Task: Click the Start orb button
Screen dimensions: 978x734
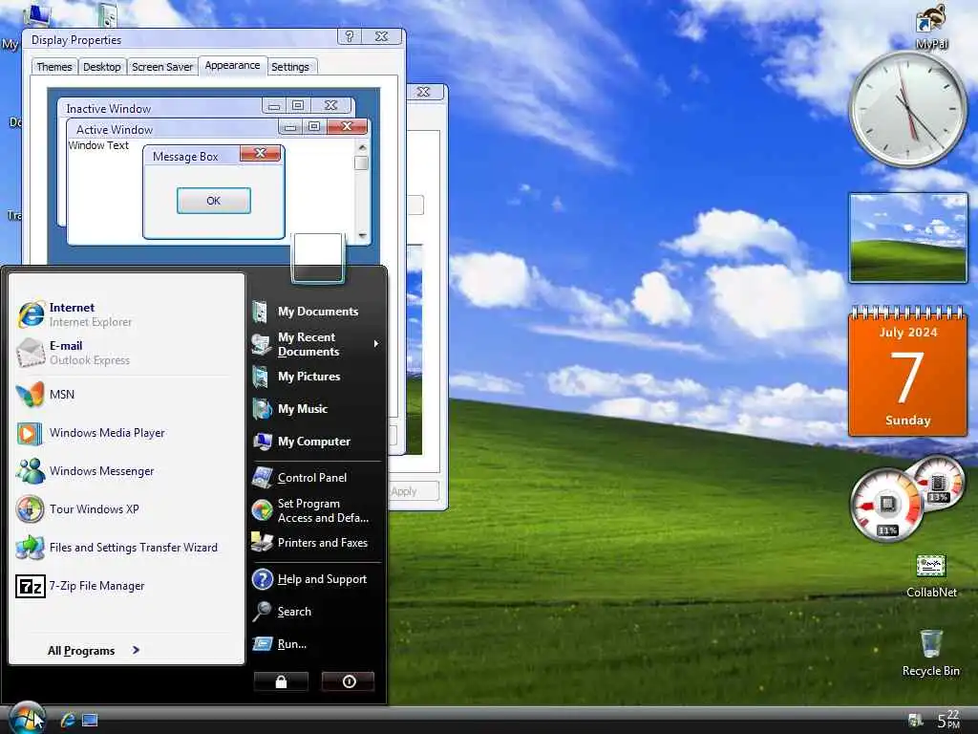Action: (27, 718)
